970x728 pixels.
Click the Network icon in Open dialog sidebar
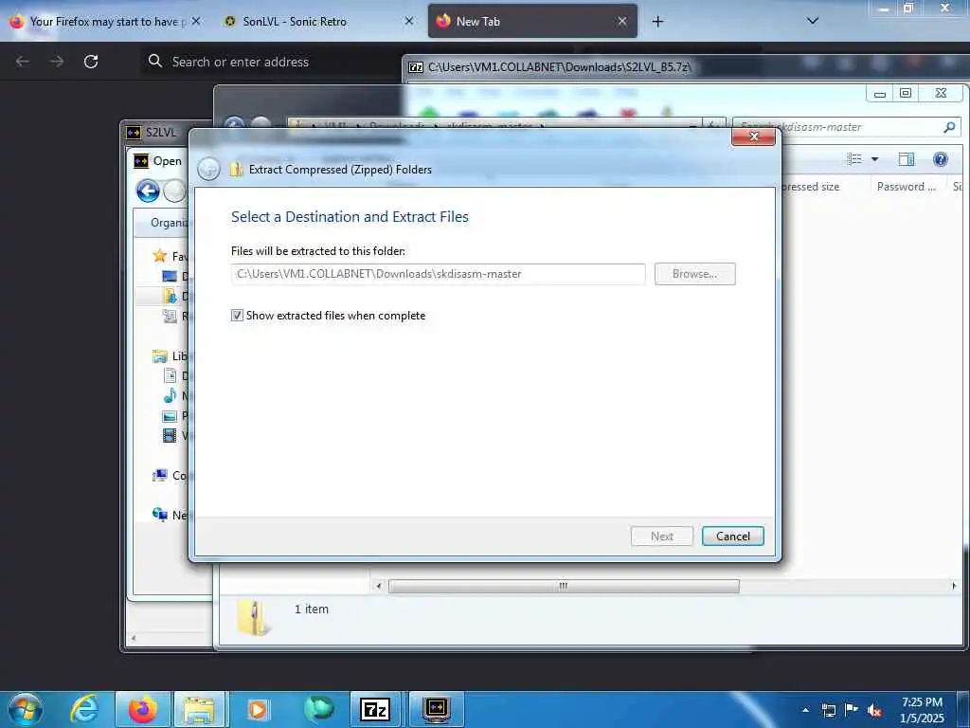tap(159, 515)
